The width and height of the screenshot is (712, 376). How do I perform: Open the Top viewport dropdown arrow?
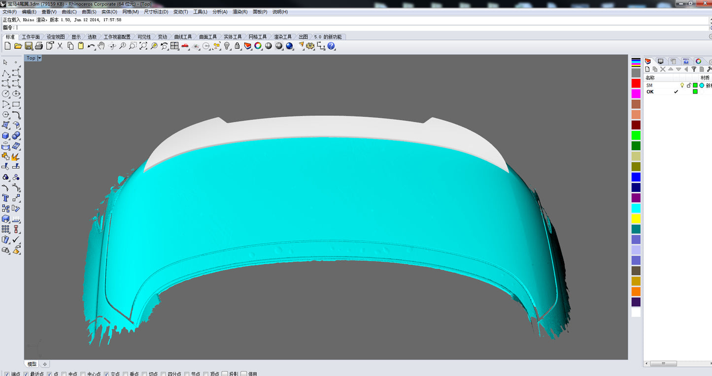click(x=39, y=58)
